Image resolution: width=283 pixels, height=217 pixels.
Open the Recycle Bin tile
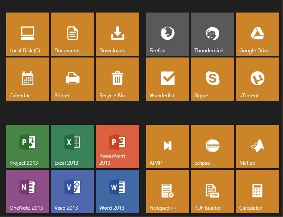coord(118,79)
